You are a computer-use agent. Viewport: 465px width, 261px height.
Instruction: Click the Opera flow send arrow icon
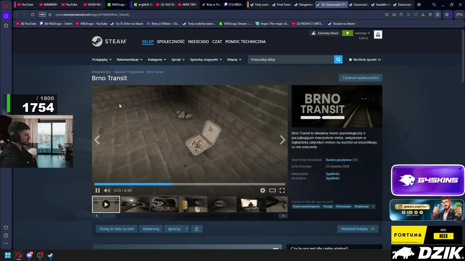[x=409, y=14]
